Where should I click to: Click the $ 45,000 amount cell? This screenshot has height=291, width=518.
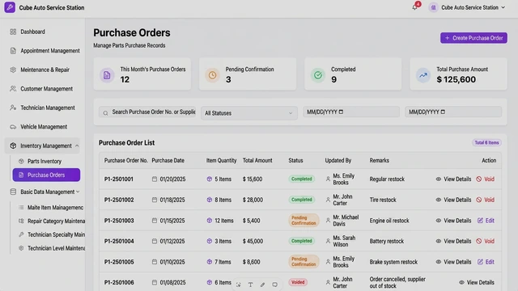coord(253,241)
